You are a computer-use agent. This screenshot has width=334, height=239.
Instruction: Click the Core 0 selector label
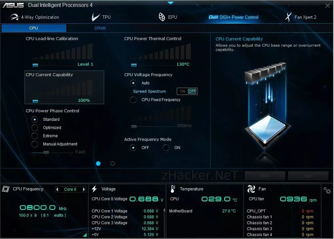70,189
